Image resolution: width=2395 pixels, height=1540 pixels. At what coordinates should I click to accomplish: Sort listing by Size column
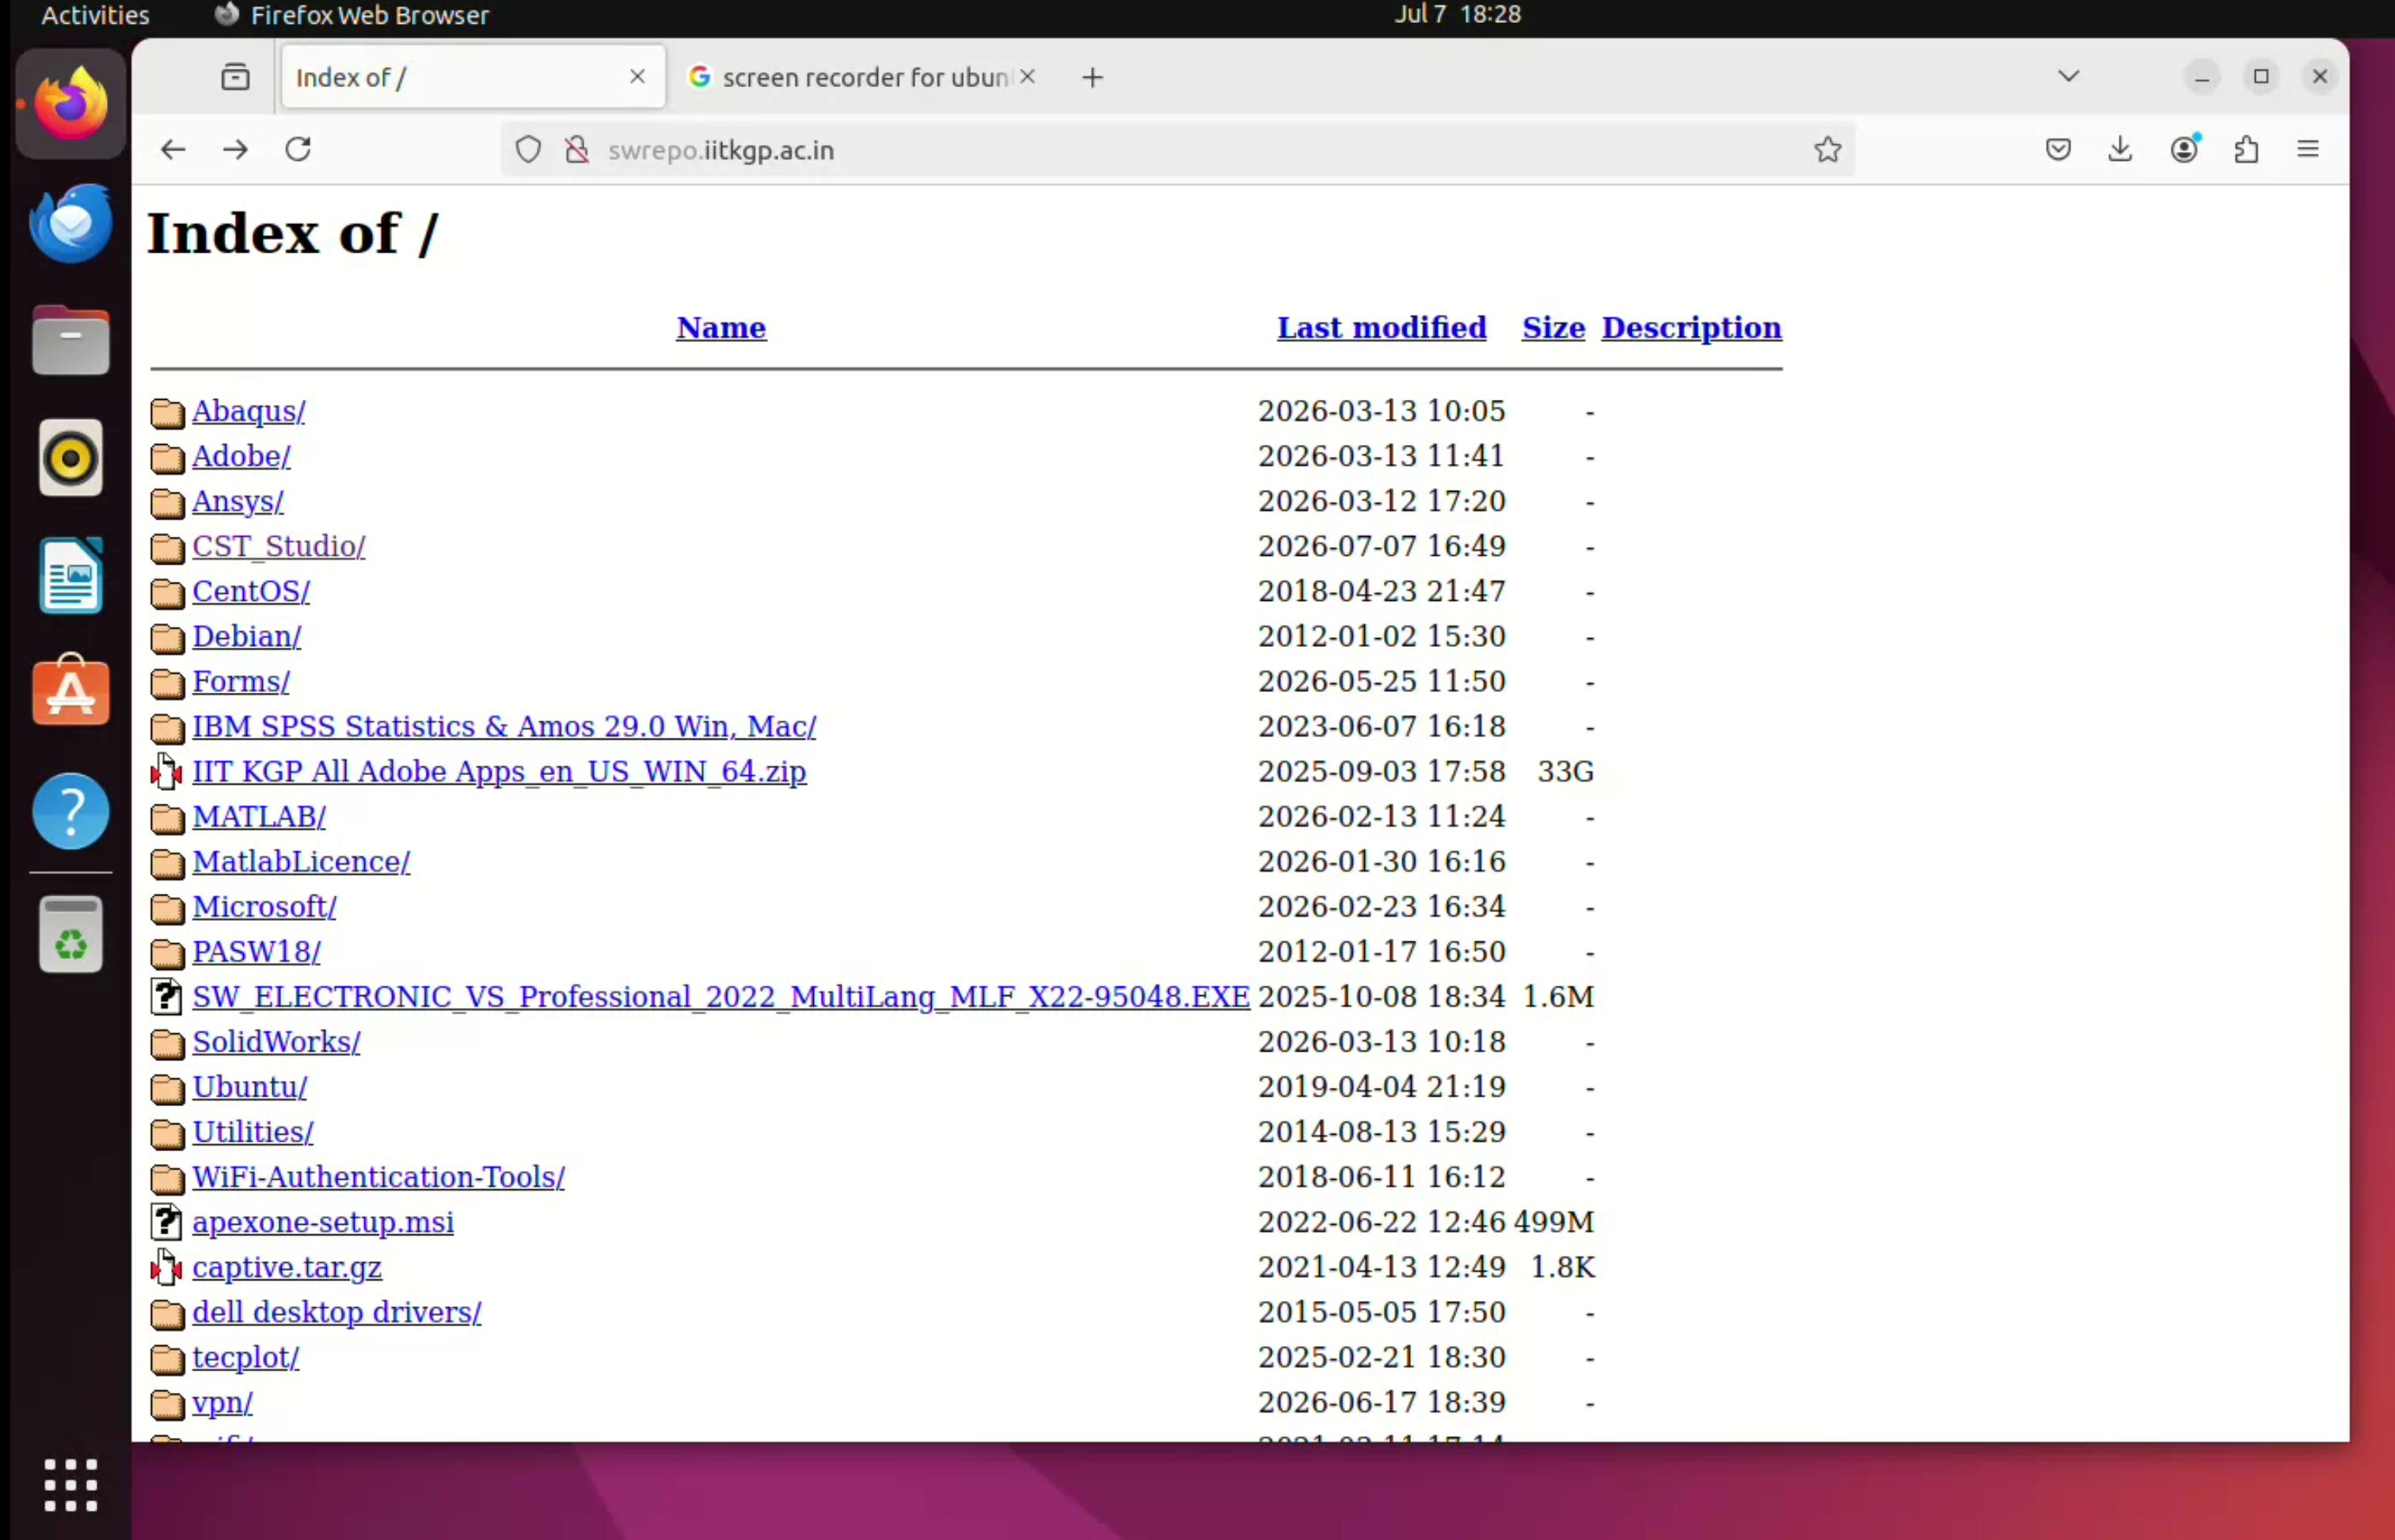pyautogui.click(x=1553, y=328)
